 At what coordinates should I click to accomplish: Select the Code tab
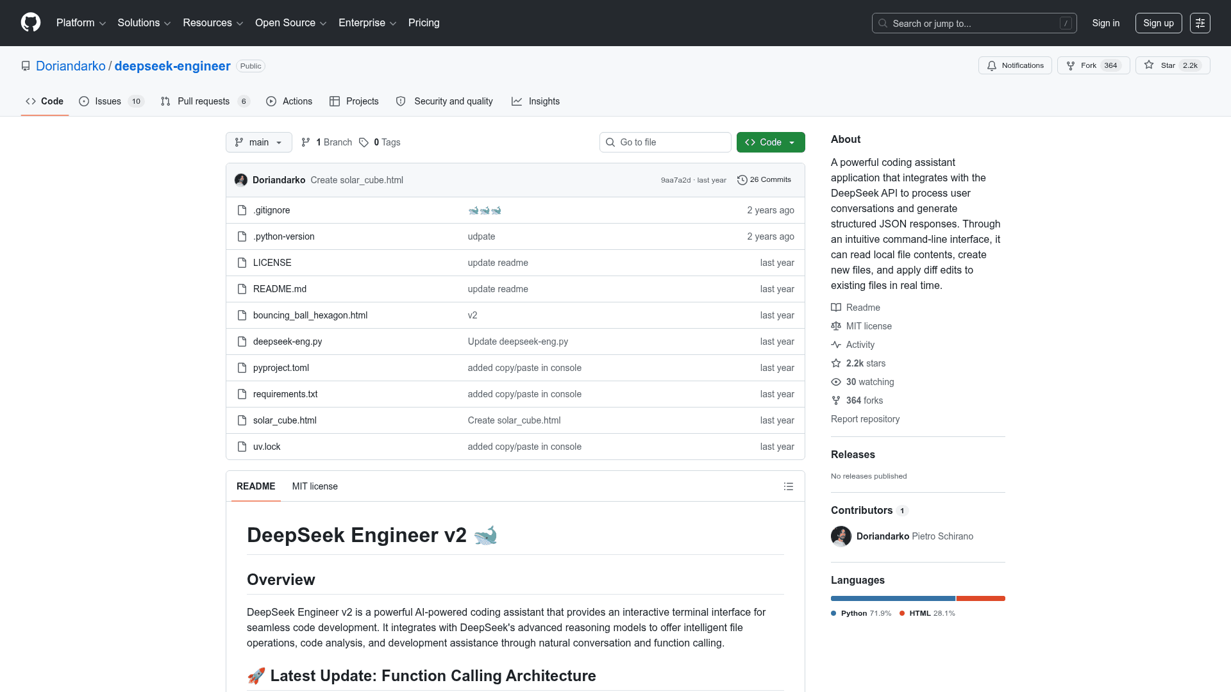pos(44,101)
